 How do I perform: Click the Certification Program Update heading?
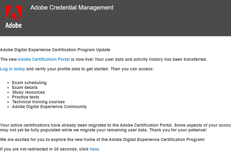click(55, 50)
